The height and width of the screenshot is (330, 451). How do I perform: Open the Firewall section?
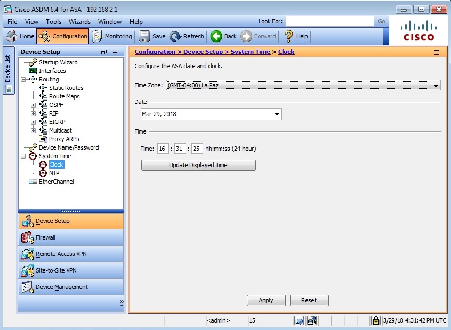click(x=71, y=237)
